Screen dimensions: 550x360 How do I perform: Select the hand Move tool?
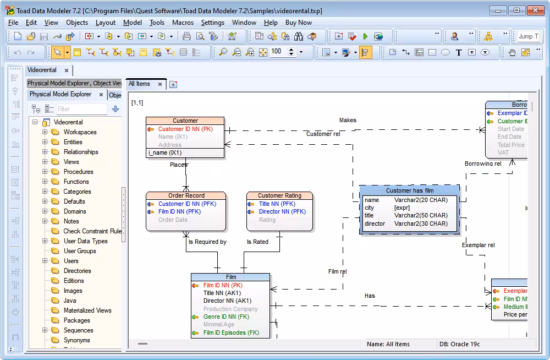tap(512, 53)
